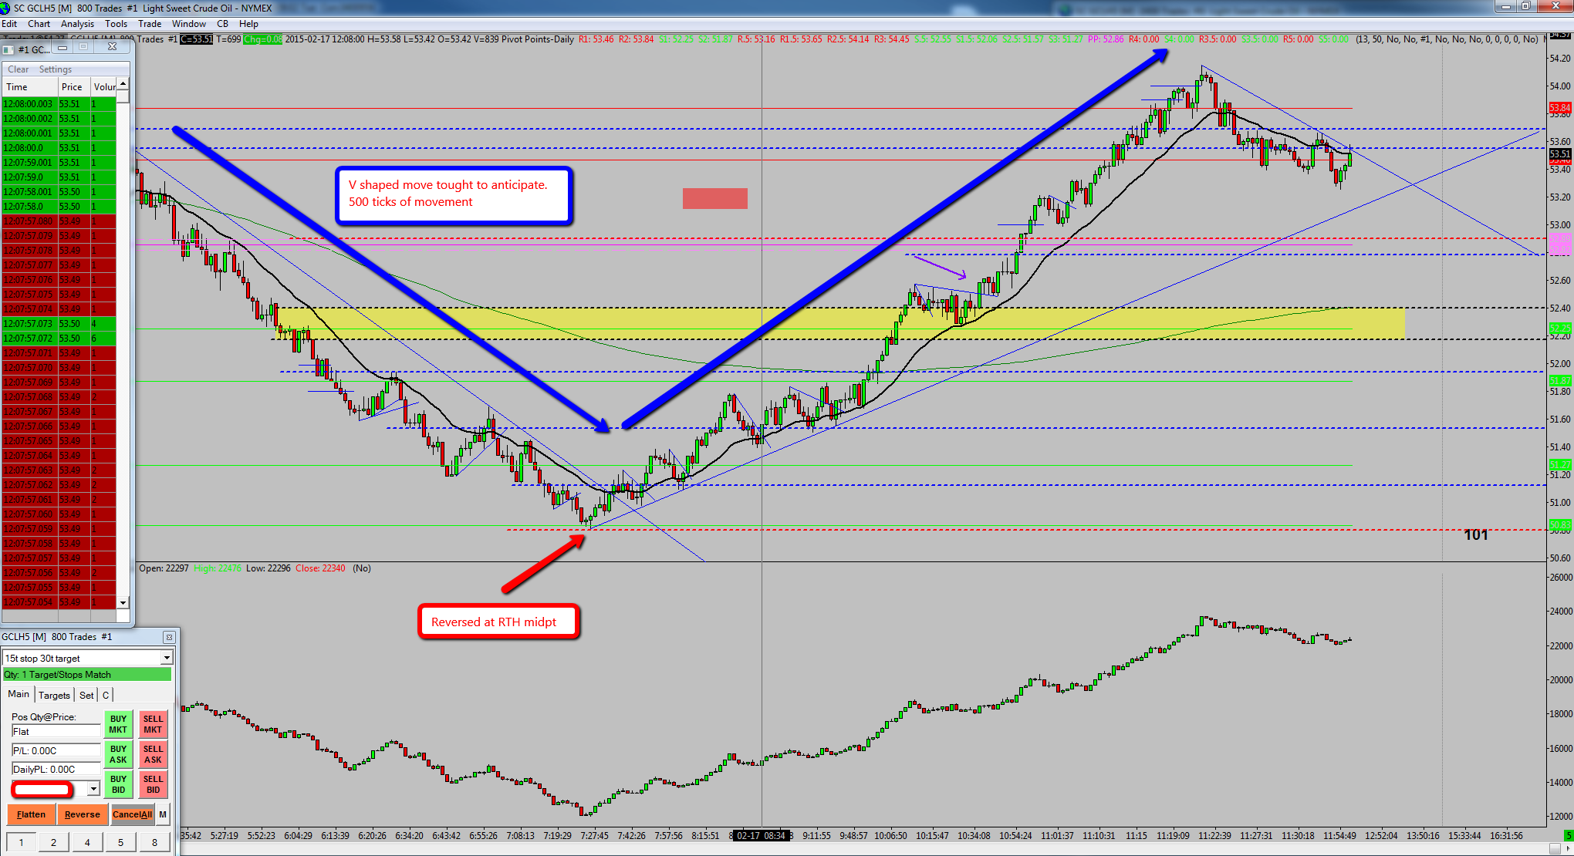Click the M button beside CancelAll

point(163,814)
